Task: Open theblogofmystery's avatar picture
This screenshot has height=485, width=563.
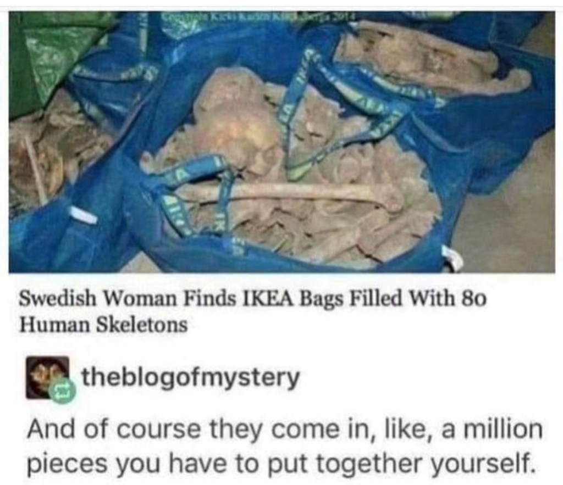Action: click(47, 377)
